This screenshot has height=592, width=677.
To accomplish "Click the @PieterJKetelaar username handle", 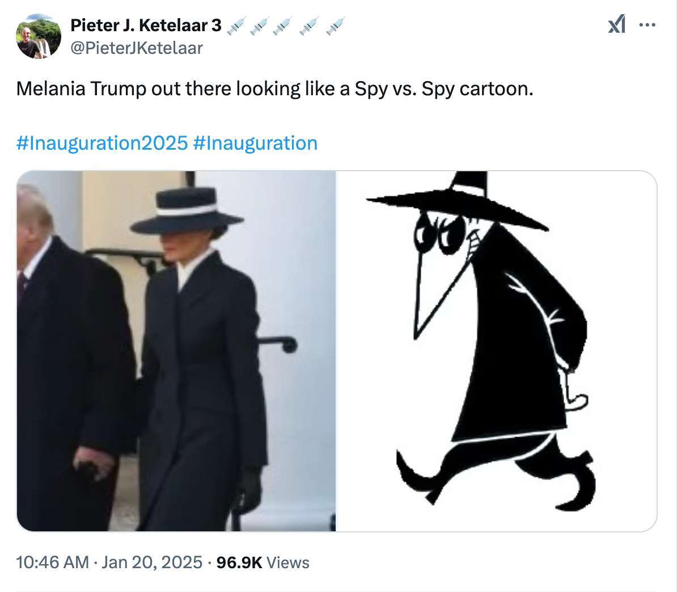I will click(137, 48).
